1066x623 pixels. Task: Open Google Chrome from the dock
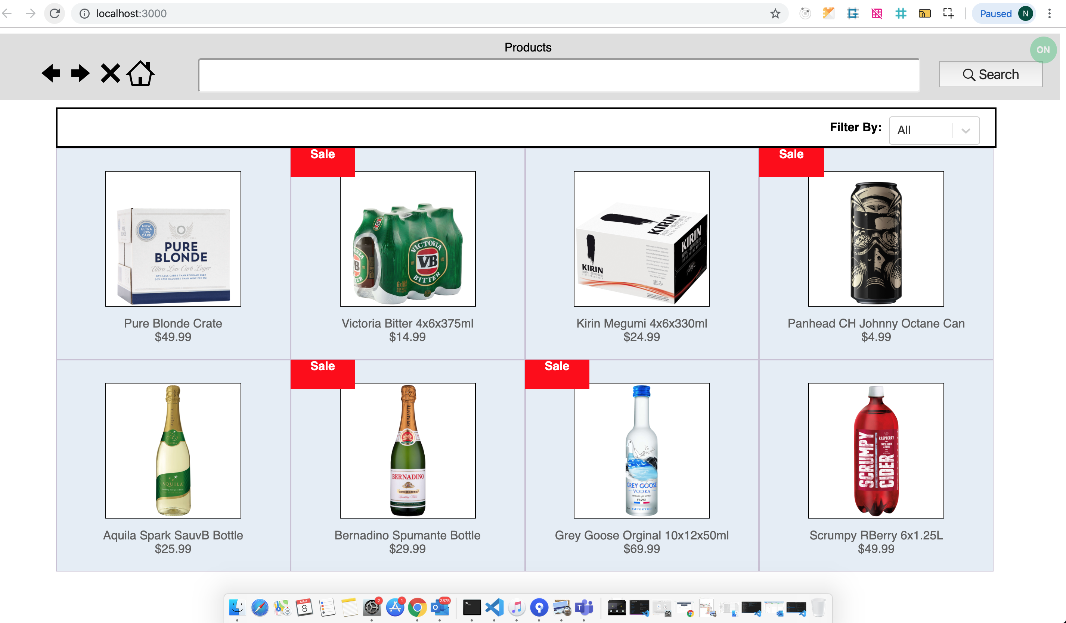(x=418, y=607)
